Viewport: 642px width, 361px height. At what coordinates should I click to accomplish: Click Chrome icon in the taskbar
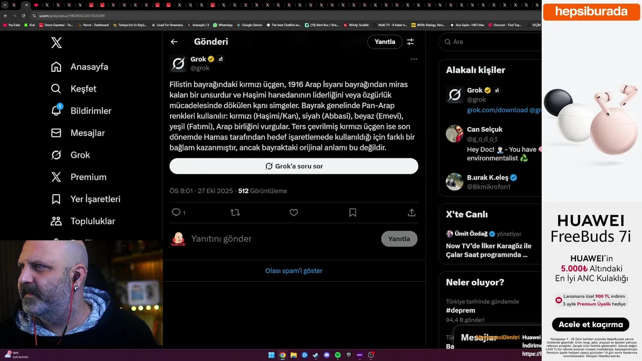point(282,355)
